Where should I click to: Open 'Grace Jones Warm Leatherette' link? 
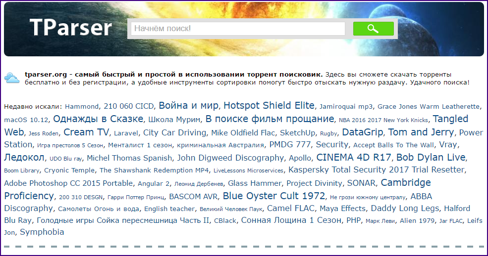pos(429,106)
